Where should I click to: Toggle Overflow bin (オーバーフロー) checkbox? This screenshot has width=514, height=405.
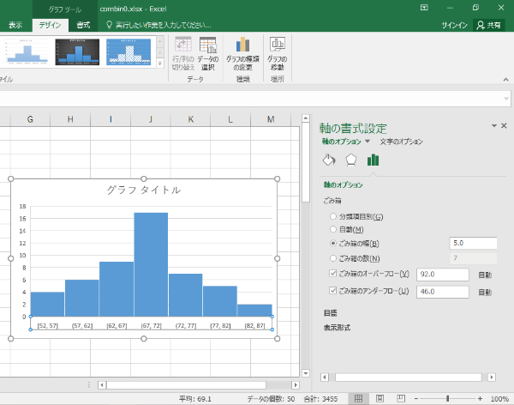coord(333,274)
